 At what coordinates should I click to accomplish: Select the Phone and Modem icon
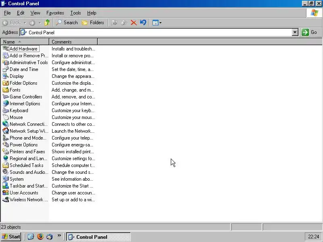point(6,138)
